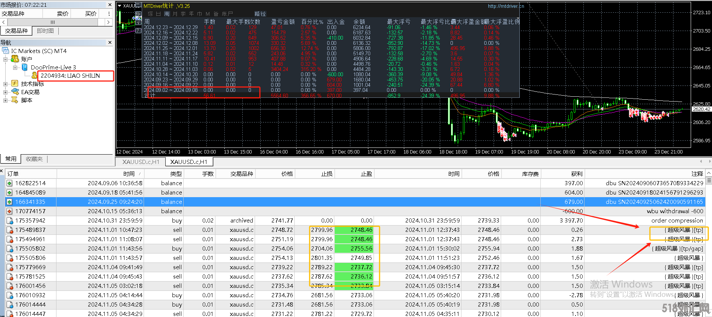Click buy order icon of 176010932
Image resolution: width=712 pixels, height=317 pixels.
coord(9,295)
